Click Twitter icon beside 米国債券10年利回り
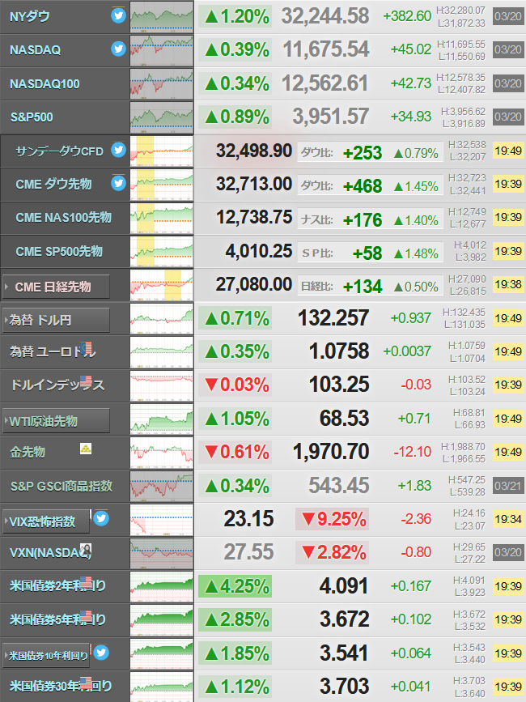 coord(101,653)
